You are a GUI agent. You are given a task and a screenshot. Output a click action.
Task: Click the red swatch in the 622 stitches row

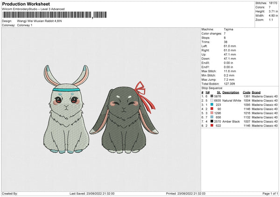pyautogui.click(x=212, y=125)
